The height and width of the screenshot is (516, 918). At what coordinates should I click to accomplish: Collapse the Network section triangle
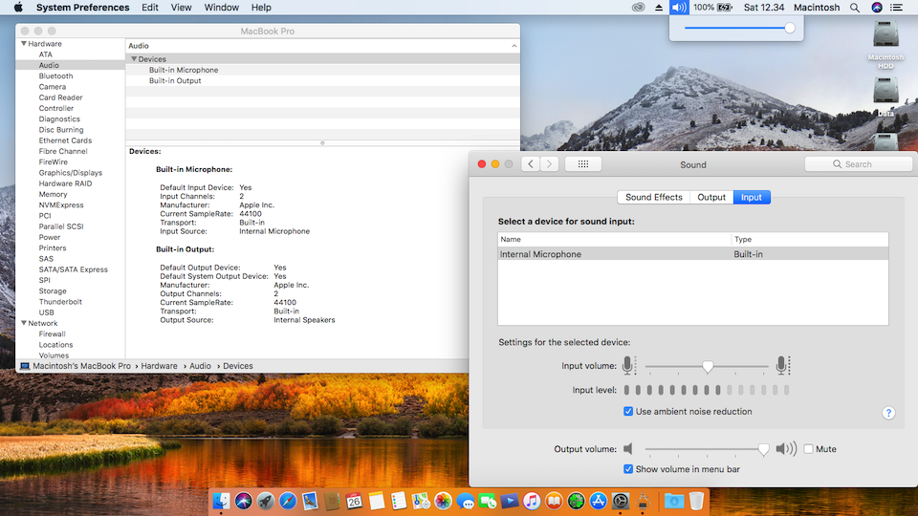24,324
